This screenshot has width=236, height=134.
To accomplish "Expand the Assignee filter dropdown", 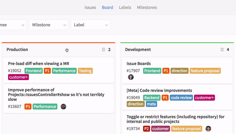I will tap(13, 25).
